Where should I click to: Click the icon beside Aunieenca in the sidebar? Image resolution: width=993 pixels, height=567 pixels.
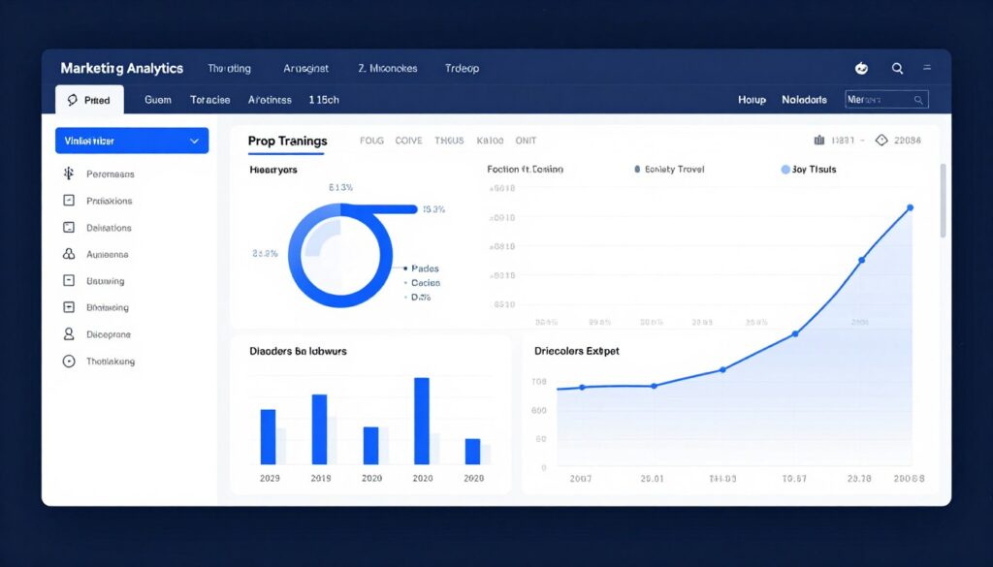[69, 254]
